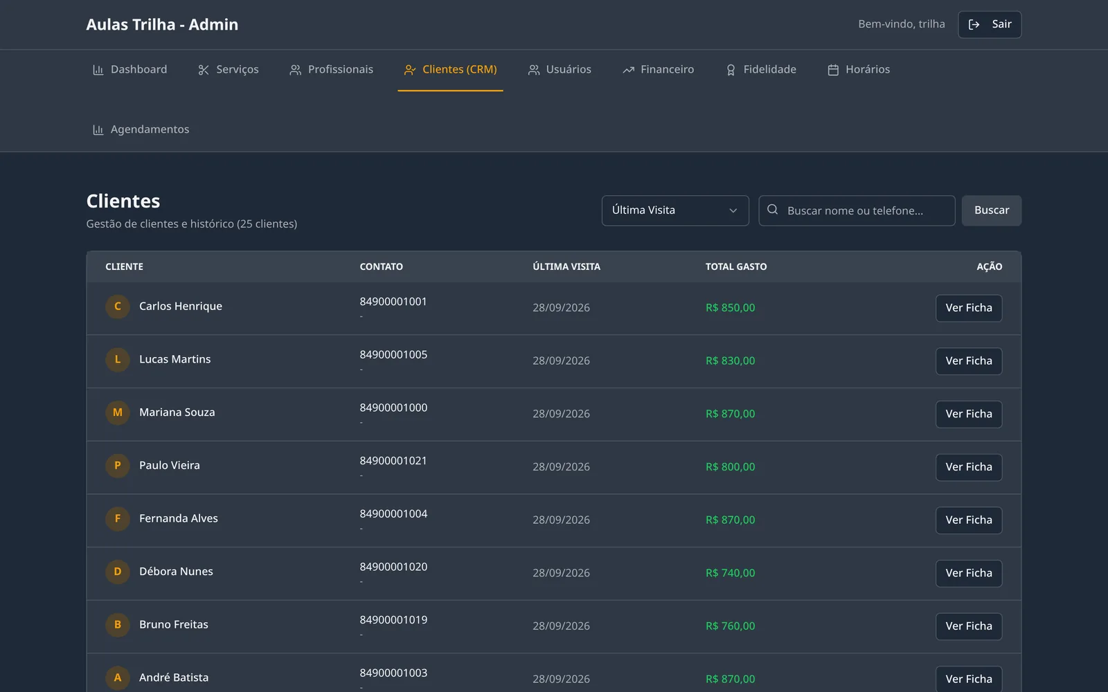Switch to the Profissionais tab
Screen dimensions: 1108x692
(331, 70)
